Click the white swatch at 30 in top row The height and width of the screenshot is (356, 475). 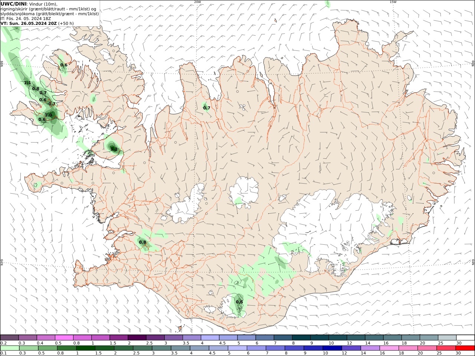465,337
